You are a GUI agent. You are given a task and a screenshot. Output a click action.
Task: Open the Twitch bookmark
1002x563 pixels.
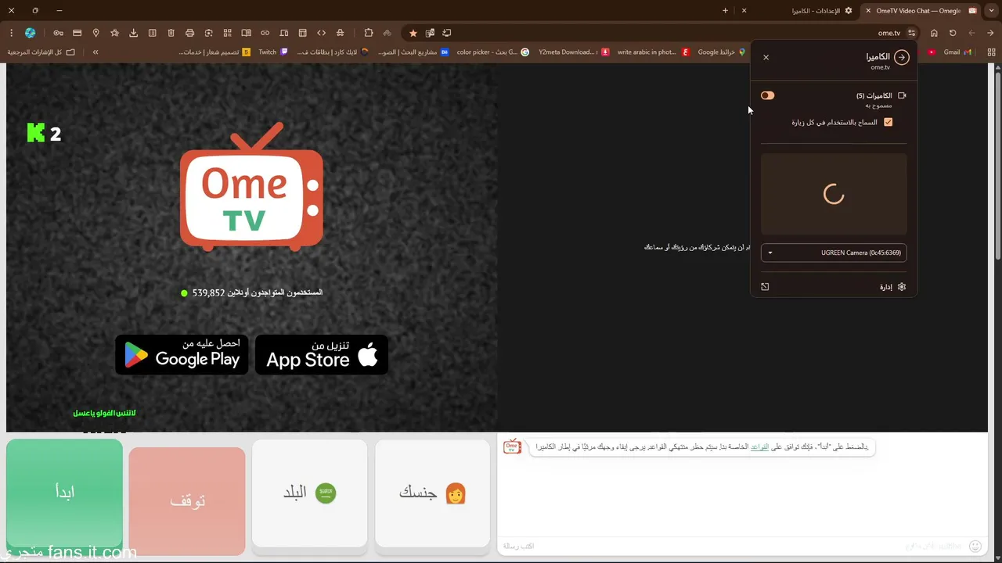tap(272, 52)
